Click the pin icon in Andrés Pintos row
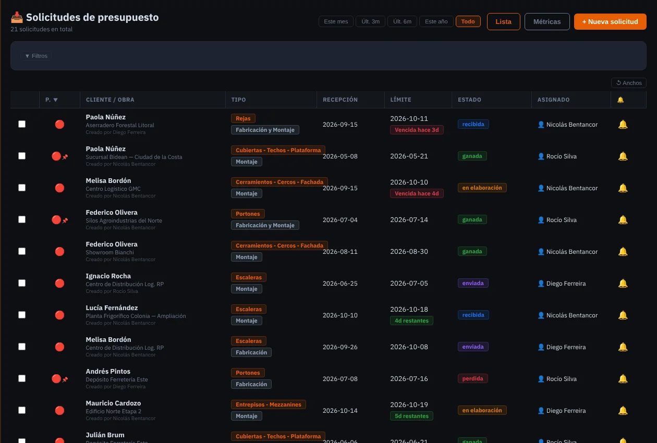The image size is (657, 443). (65, 380)
